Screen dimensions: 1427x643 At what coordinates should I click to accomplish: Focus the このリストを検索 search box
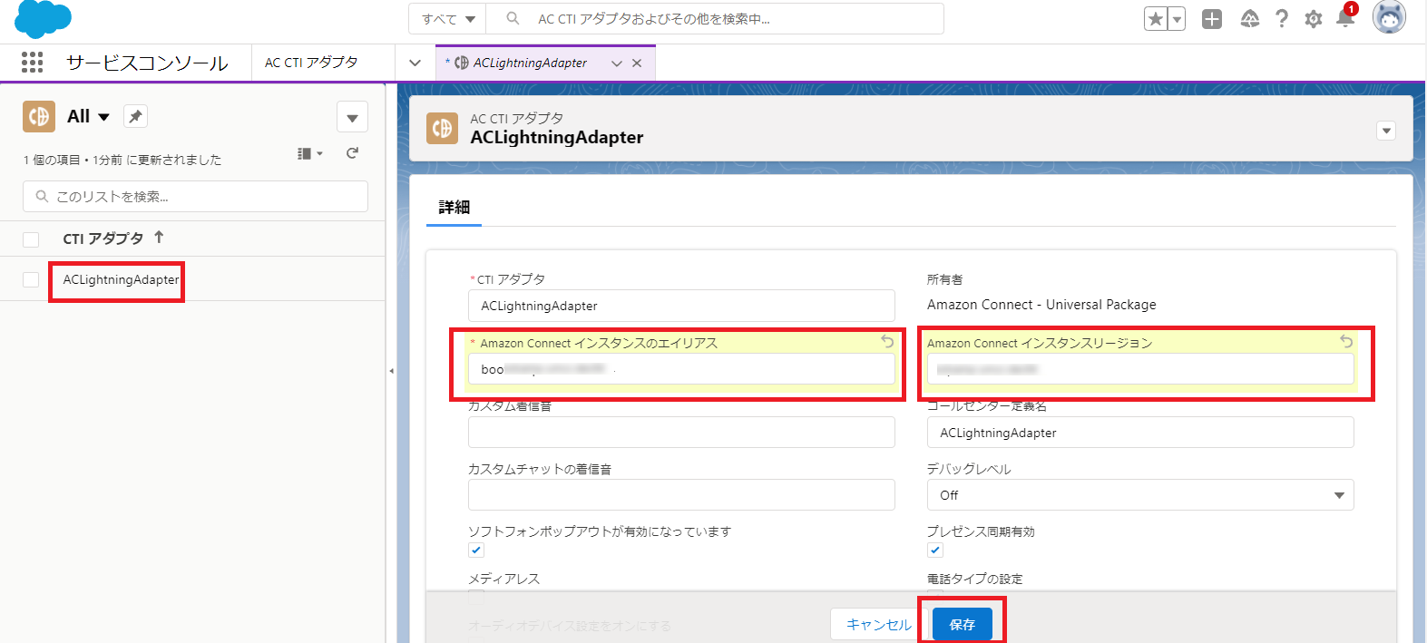click(x=195, y=197)
